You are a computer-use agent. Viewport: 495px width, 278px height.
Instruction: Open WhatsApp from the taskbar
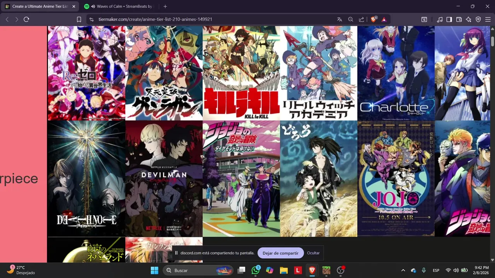click(256, 270)
